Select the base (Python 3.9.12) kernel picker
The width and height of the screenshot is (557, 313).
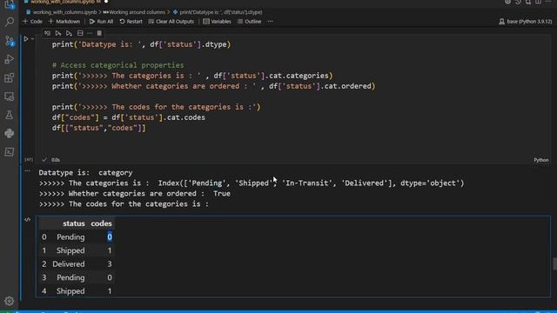[x=526, y=21]
